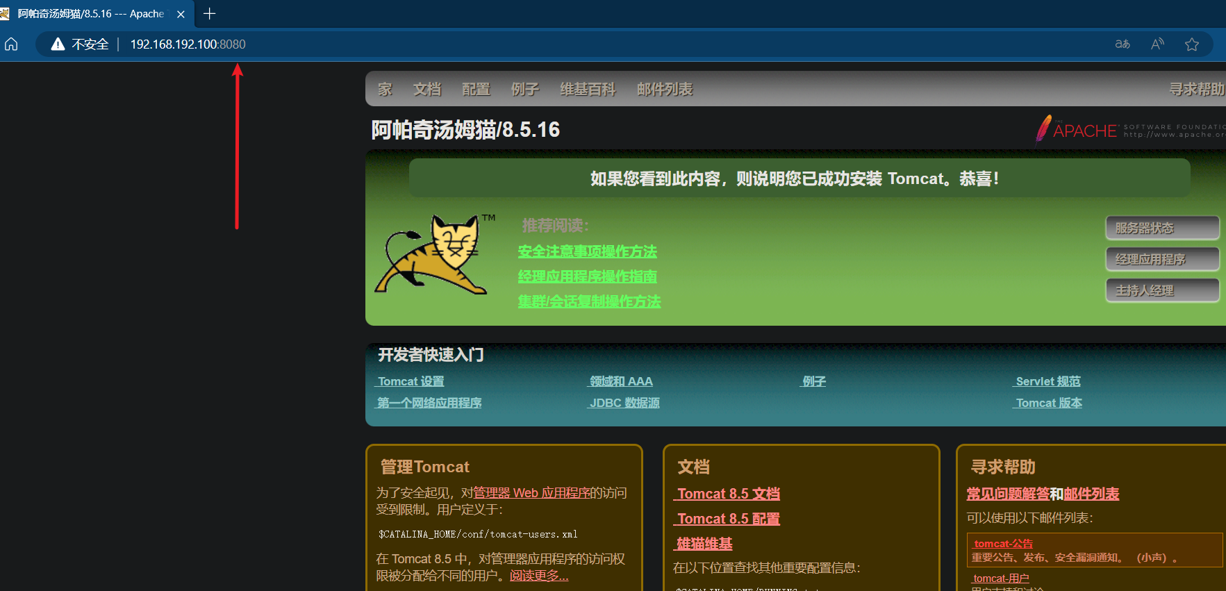Click the read aloud icon
Viewport: 1226px width, 591px height.
pyautogui.click(x=1157, y=44)
